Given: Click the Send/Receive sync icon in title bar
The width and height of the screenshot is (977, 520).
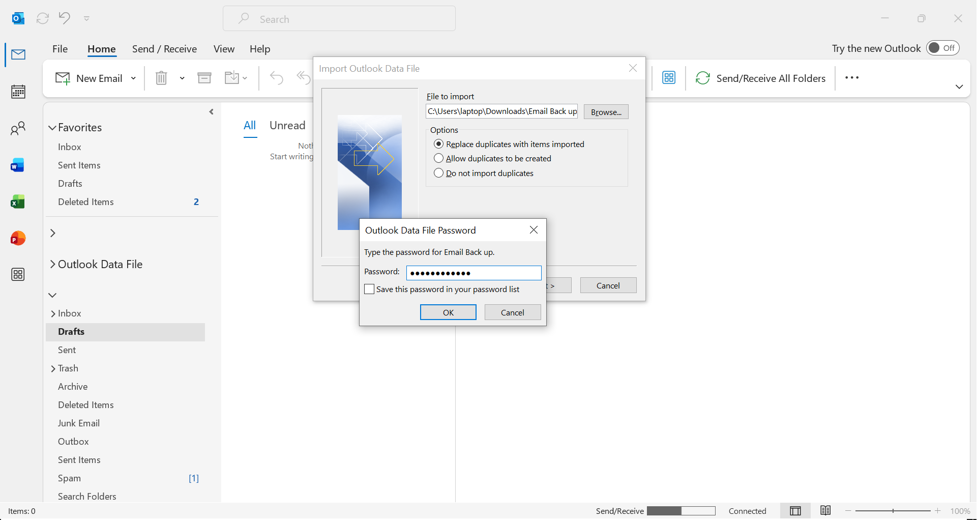Looking at the screenshot, I should coord(43,18).
